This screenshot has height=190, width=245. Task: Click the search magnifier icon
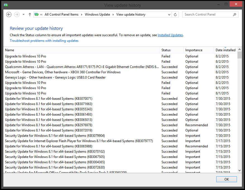tap(234, 14)
